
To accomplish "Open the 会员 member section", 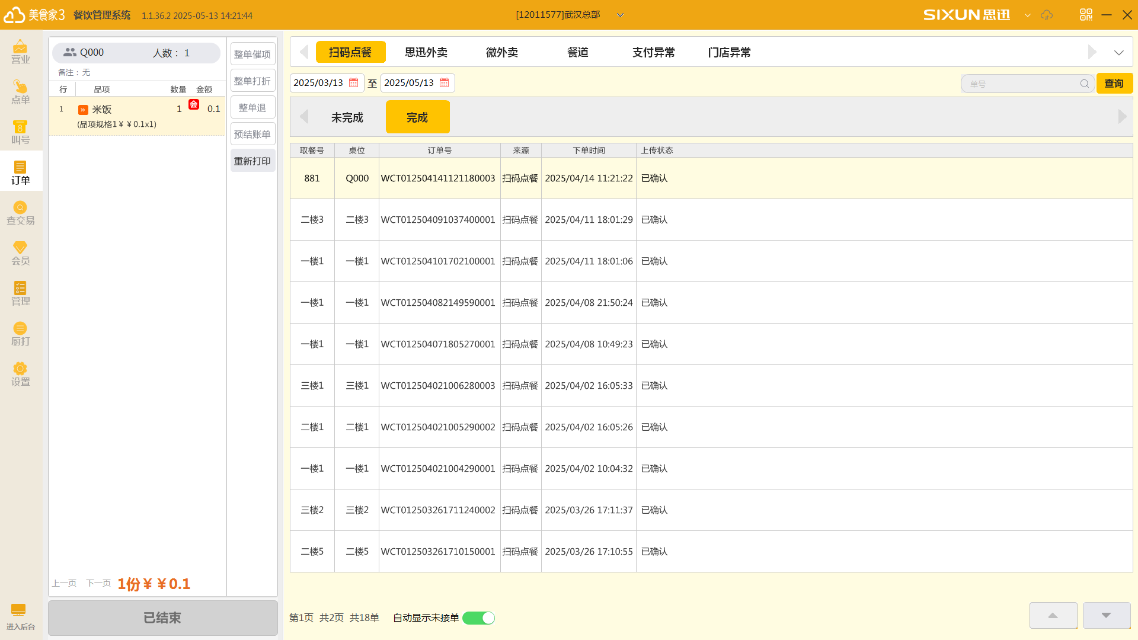I will click(21, 252).
